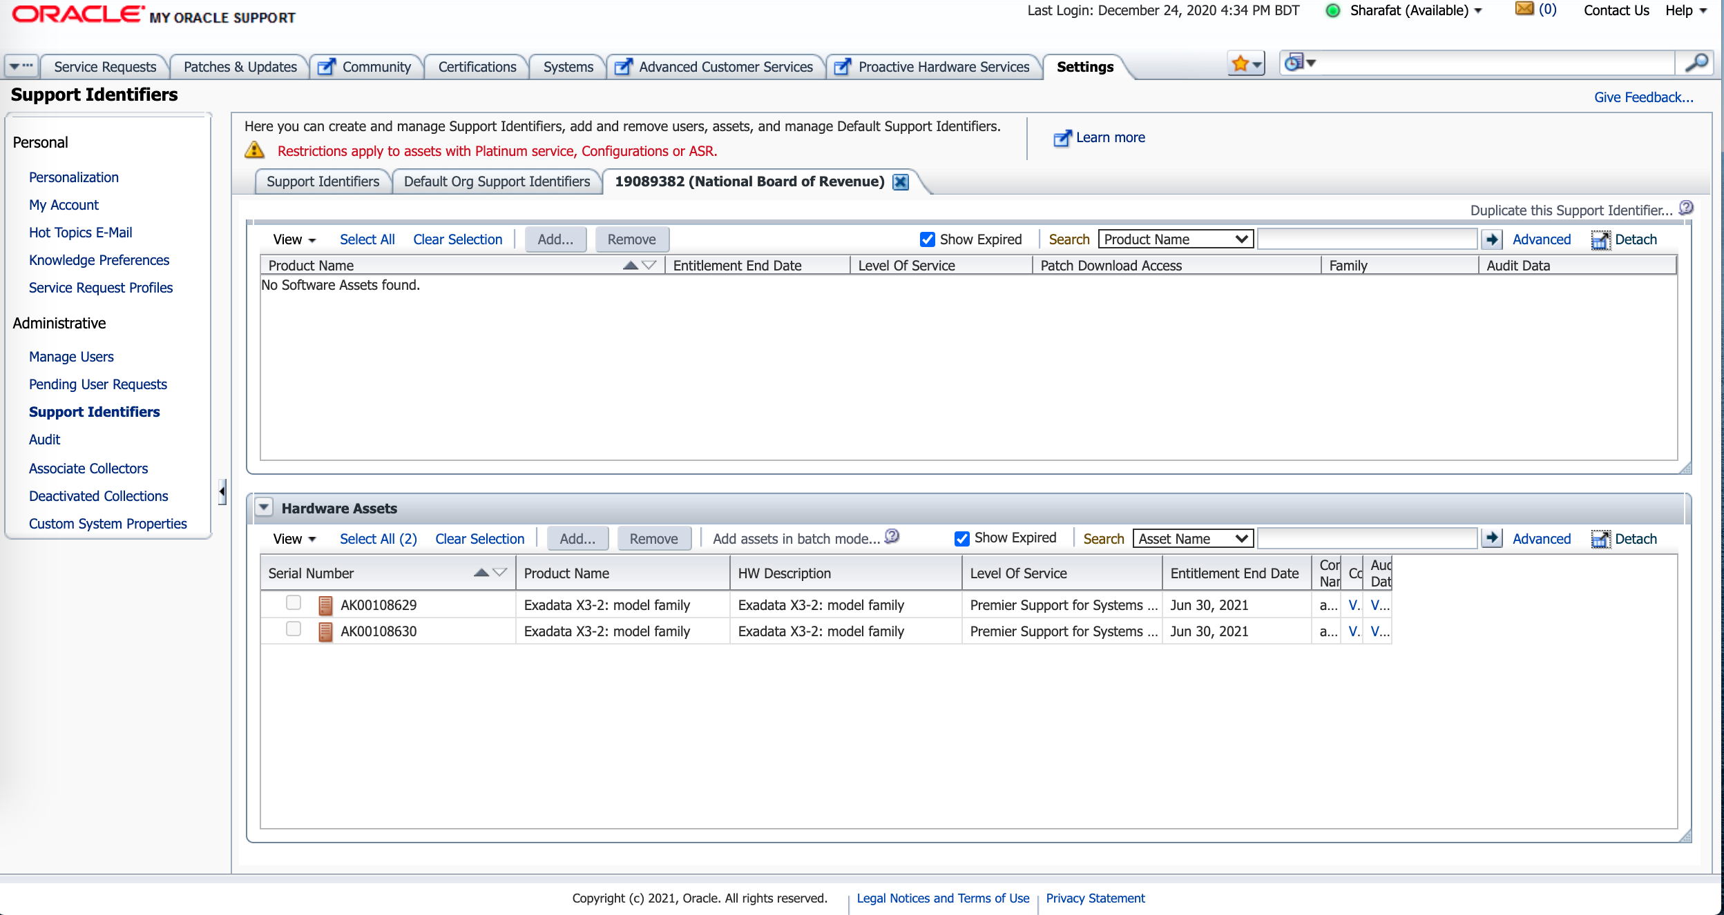This screenshot has width=1724, height=915.
Task: Open the Audit link in sidebar
Action: pos(44,440)
